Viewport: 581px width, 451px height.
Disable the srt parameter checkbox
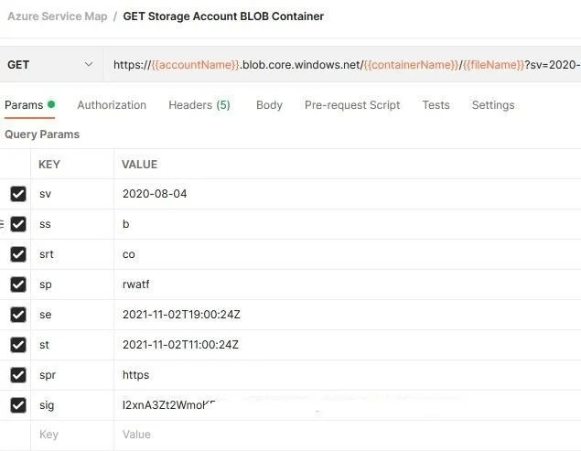pos(18,254)
